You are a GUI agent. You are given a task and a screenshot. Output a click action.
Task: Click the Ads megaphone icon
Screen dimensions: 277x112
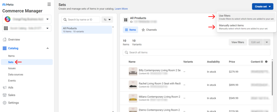[x=5, y=87]
